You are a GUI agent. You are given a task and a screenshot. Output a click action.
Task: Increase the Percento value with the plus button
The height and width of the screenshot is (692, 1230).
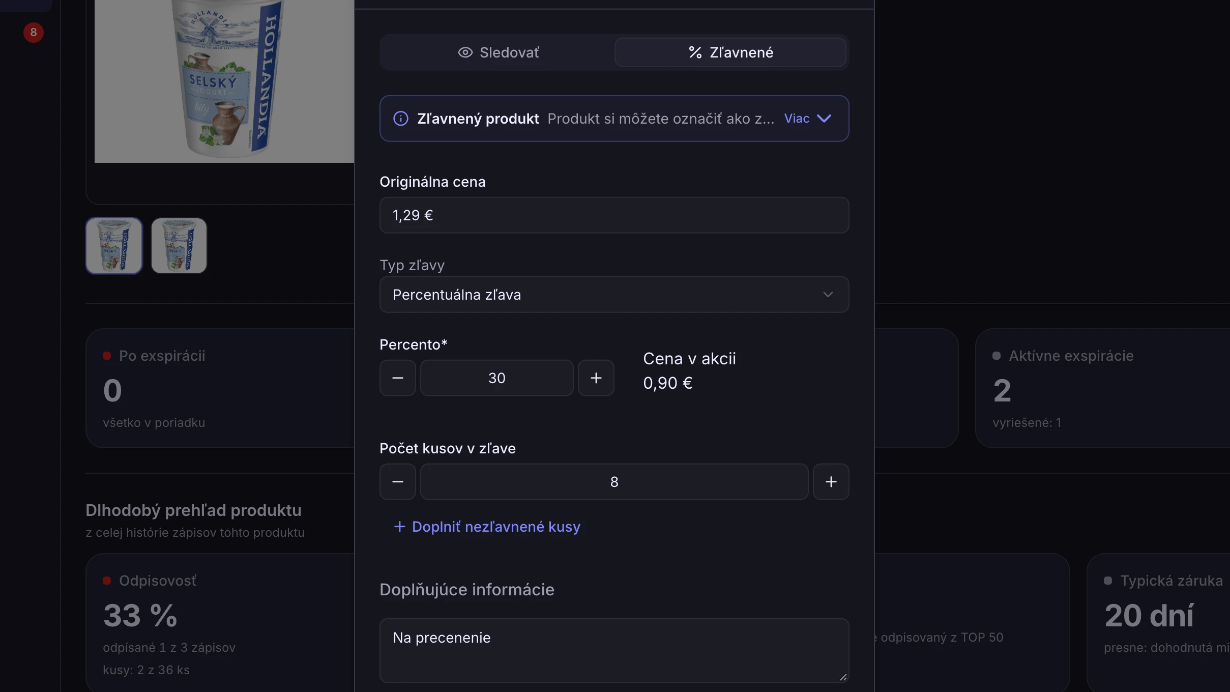coord(596,378)
